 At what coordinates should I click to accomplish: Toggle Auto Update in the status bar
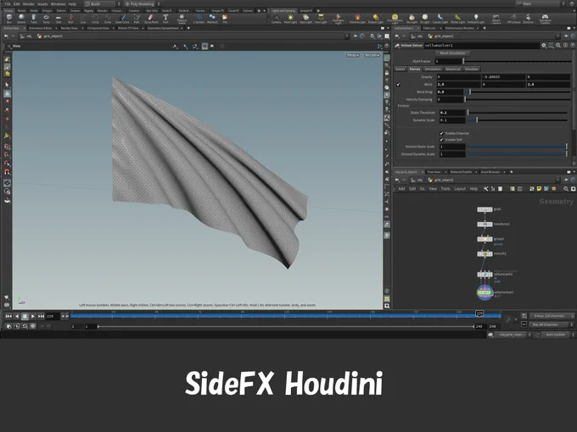coord(555,335)
